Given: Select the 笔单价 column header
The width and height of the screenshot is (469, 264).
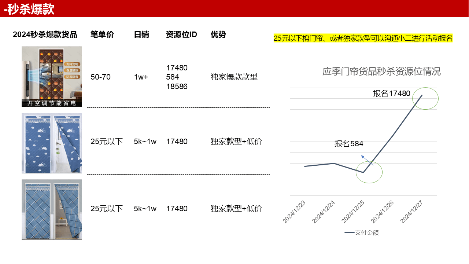Looking at the screenshot, I should click(102, 34).
